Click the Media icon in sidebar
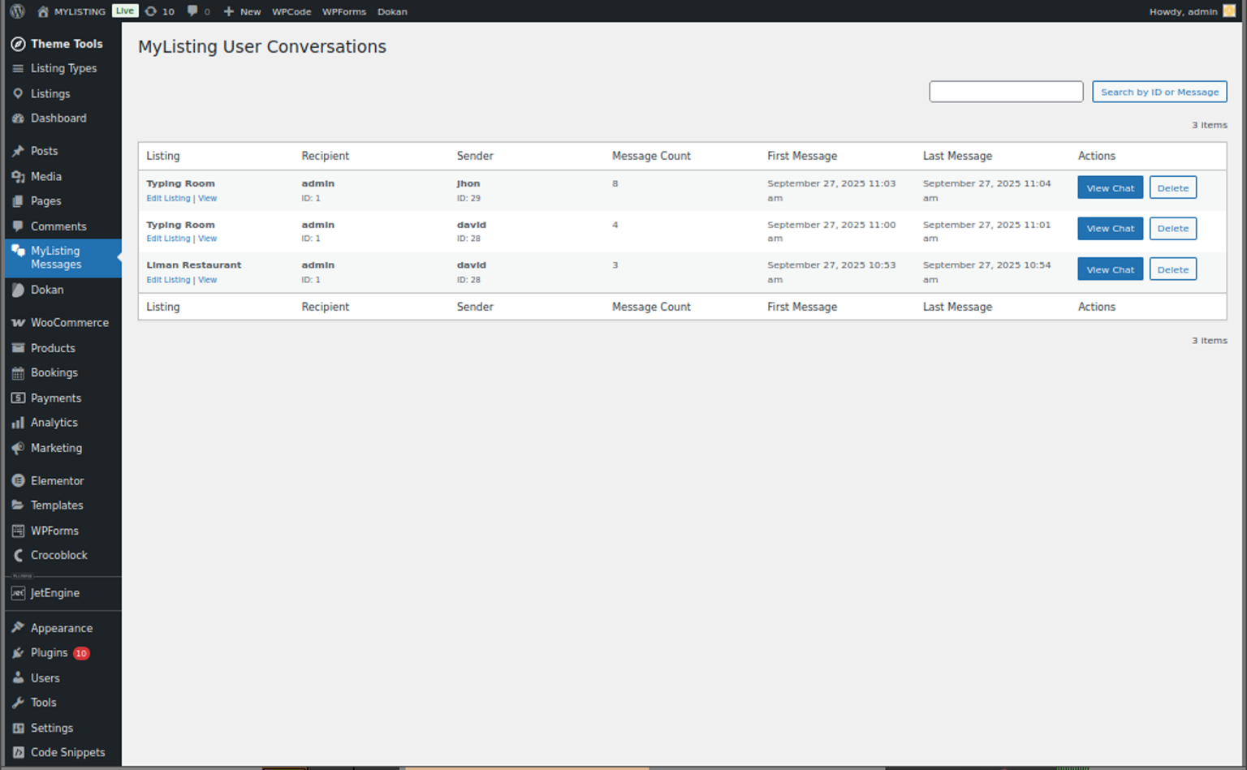 pyautogui.click(x=18, y=177)
